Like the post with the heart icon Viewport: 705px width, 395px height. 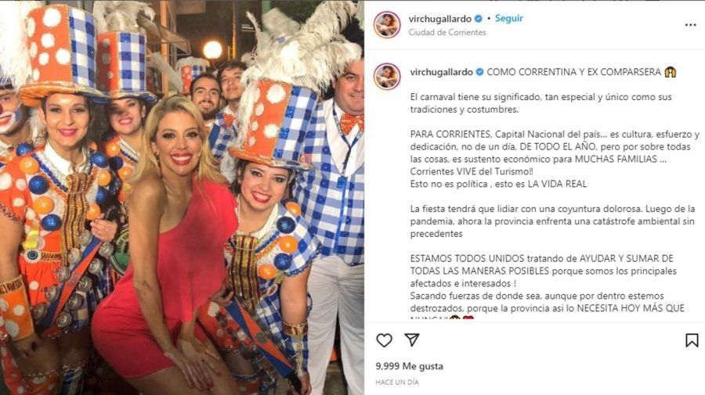click(384, 340)
